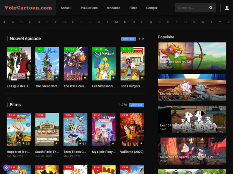
Task: Click the 'Vaillante (2022)' title text
Action: tap(132, 152)
